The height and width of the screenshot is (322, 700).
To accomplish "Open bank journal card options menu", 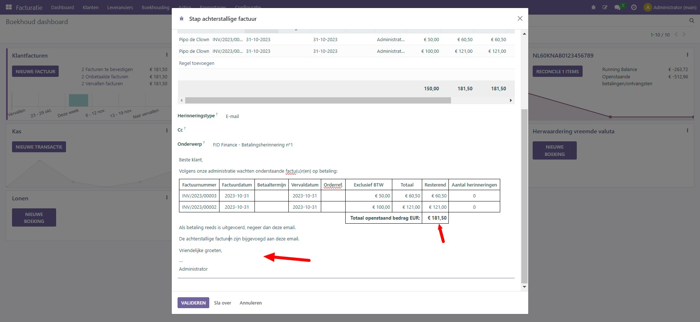I will pyautogui.click(x=688, y=55).
